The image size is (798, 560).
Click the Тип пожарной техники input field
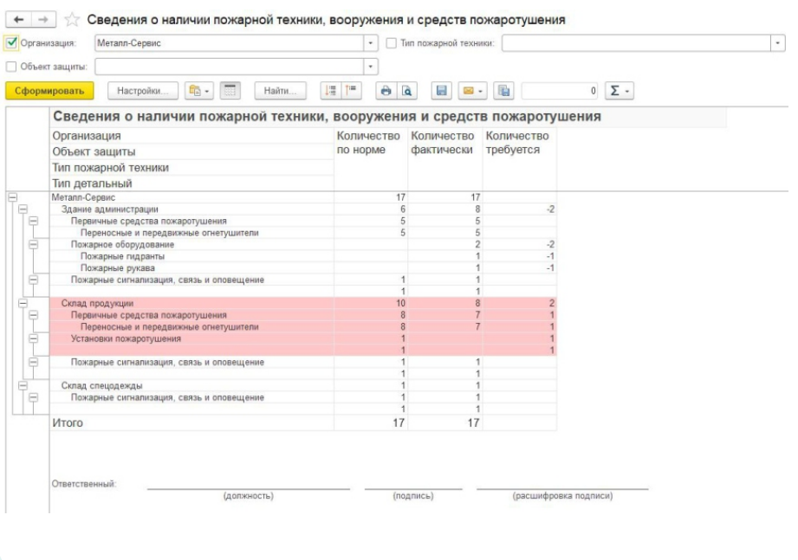pyautogui.click(x=636, y=43)
